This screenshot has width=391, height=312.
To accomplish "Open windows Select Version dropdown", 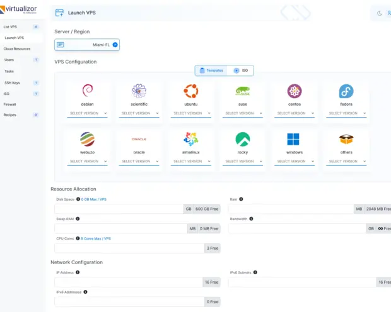I will coord(295,161).
